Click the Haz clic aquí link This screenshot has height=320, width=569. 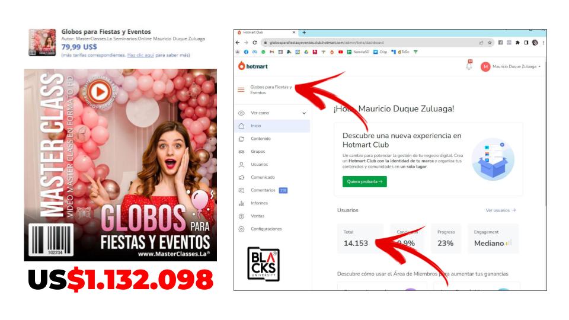coord(140,55)
